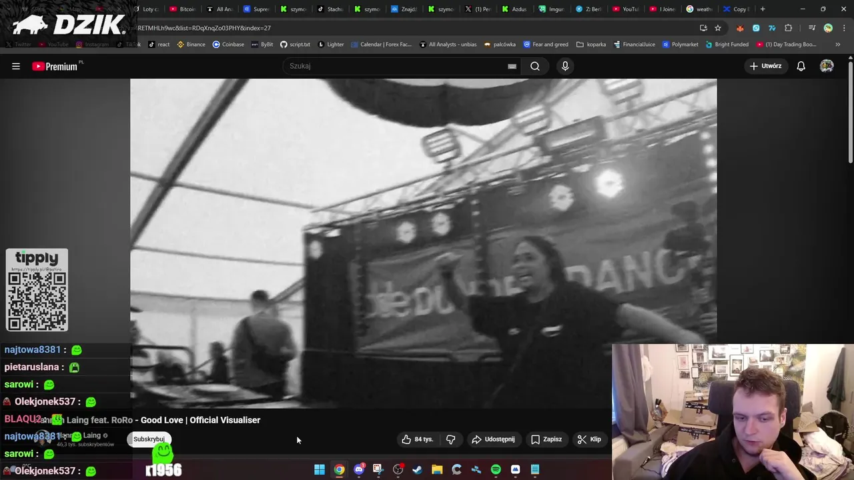Open the Day Trading Boo... bookmark

click(x=785, y=45)
